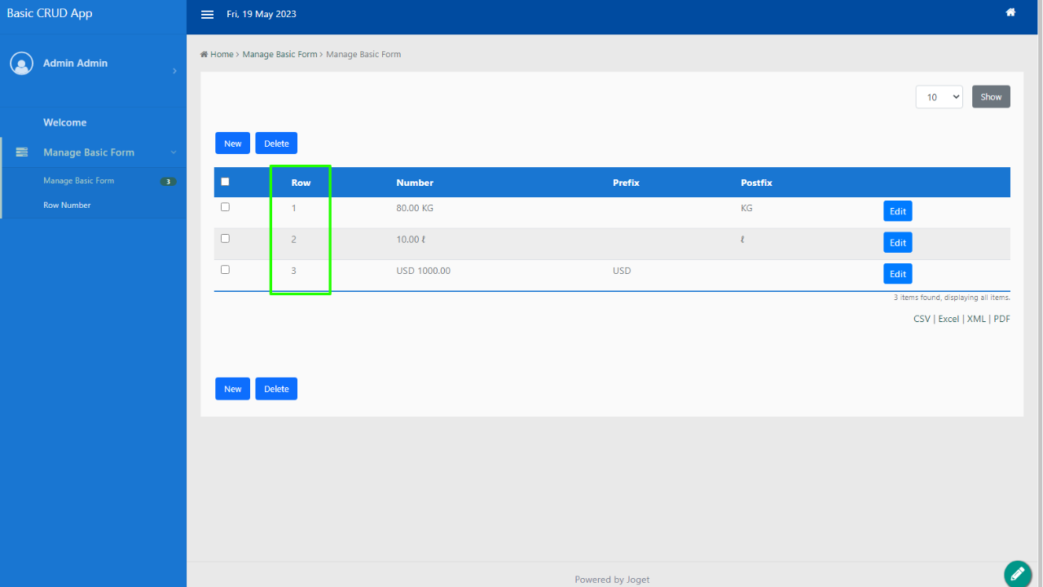The image size is (1043, 587).
Task: Check the checkbox for row 1
Action: pos(225,207)
